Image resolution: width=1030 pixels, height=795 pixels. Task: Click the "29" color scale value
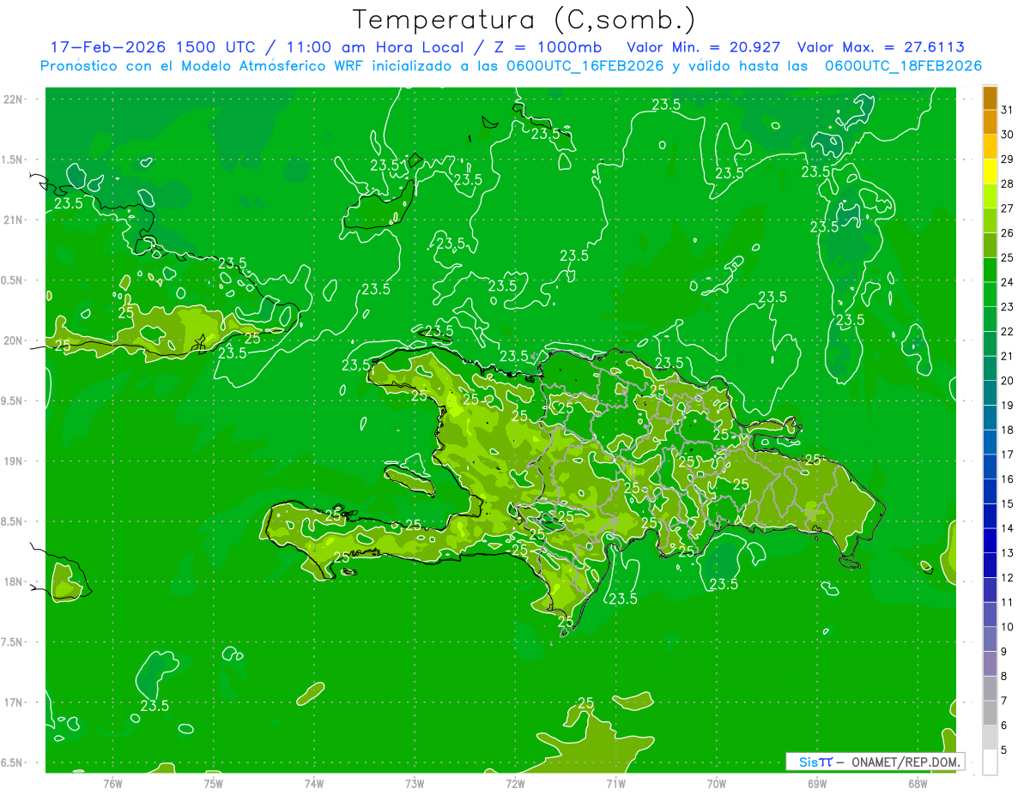[1008, 160]
